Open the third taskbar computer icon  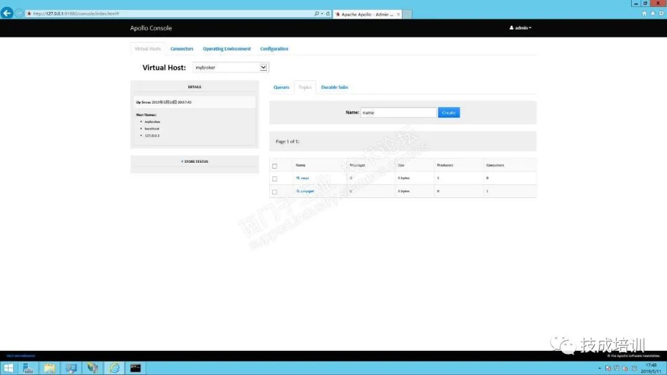(71, 368)
